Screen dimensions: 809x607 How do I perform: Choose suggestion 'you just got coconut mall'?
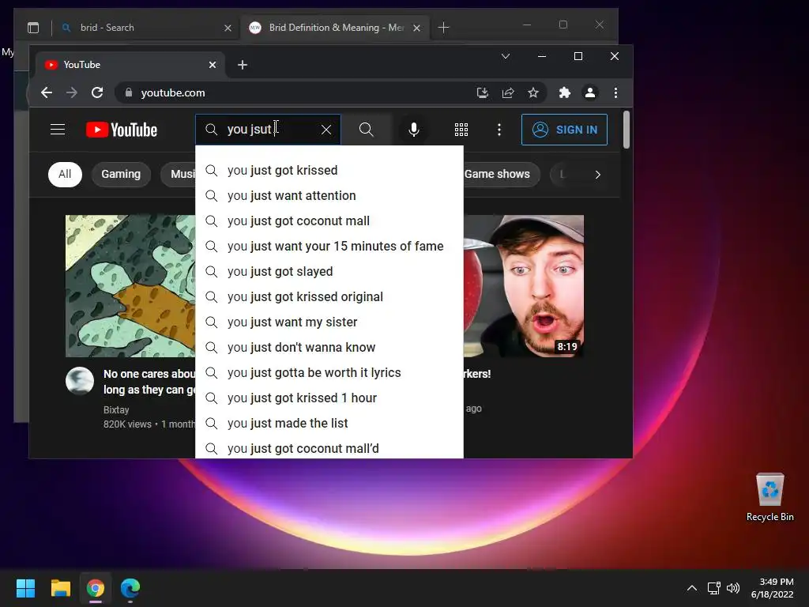pos(329,221)
